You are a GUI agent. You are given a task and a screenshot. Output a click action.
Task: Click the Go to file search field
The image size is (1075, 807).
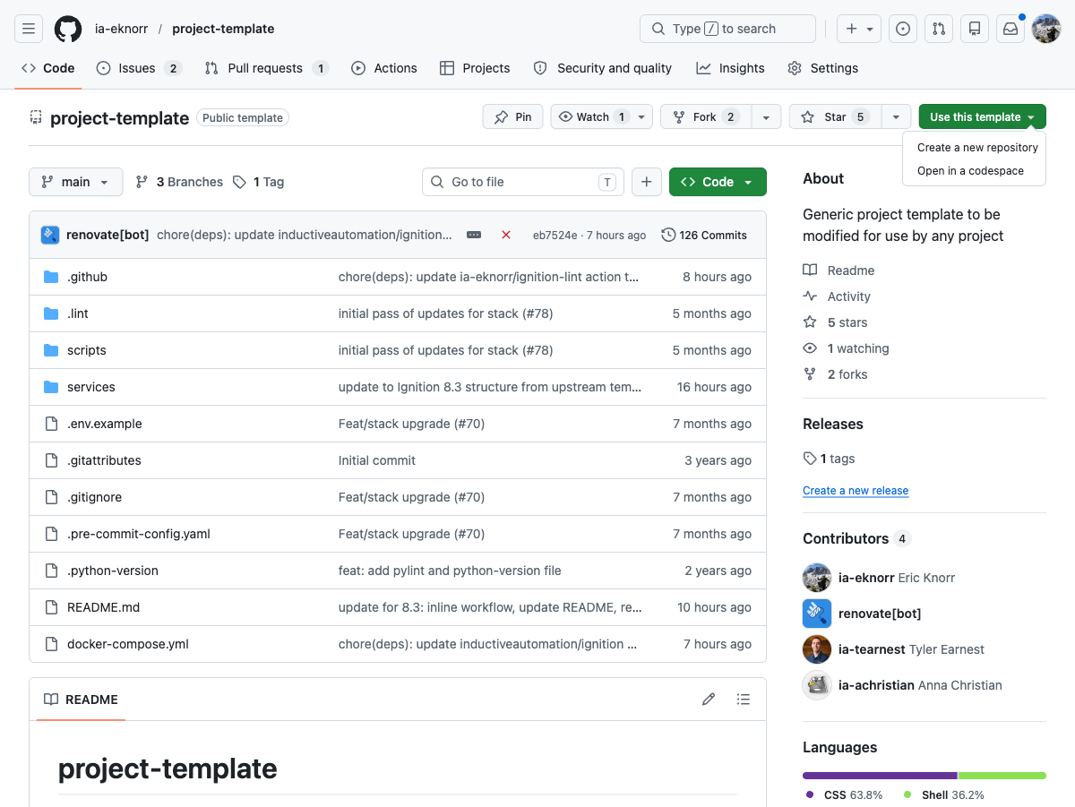(523, 182)
